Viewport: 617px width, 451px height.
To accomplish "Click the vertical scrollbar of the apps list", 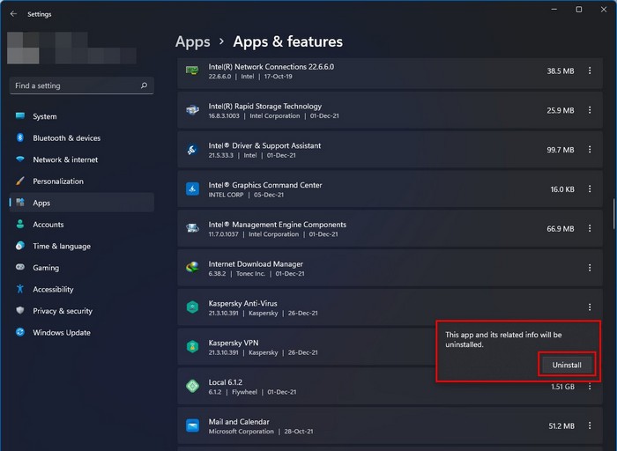I will tap(613, 216).
